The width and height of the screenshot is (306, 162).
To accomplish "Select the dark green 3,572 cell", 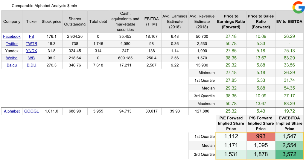I will pos(289,155).
